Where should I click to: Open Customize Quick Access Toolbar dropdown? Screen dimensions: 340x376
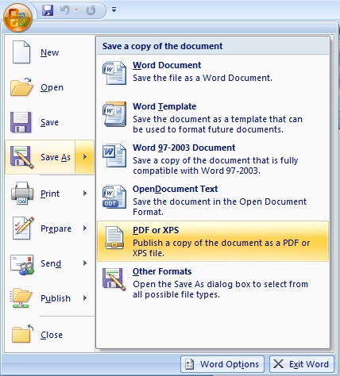click(x=114, y=10)
